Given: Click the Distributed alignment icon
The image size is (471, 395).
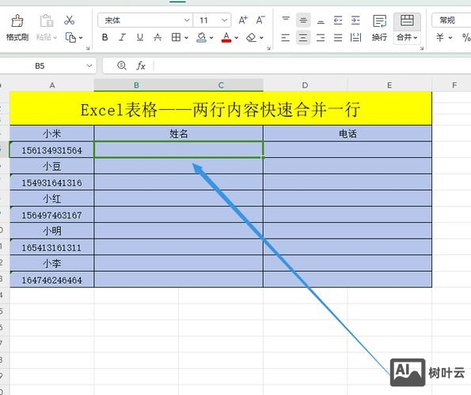Looking at the screenshot, I should 355,37.
